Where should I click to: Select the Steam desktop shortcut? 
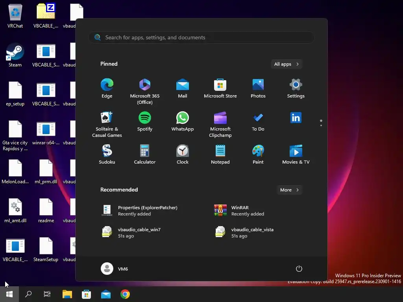click(x=15, y=55)
